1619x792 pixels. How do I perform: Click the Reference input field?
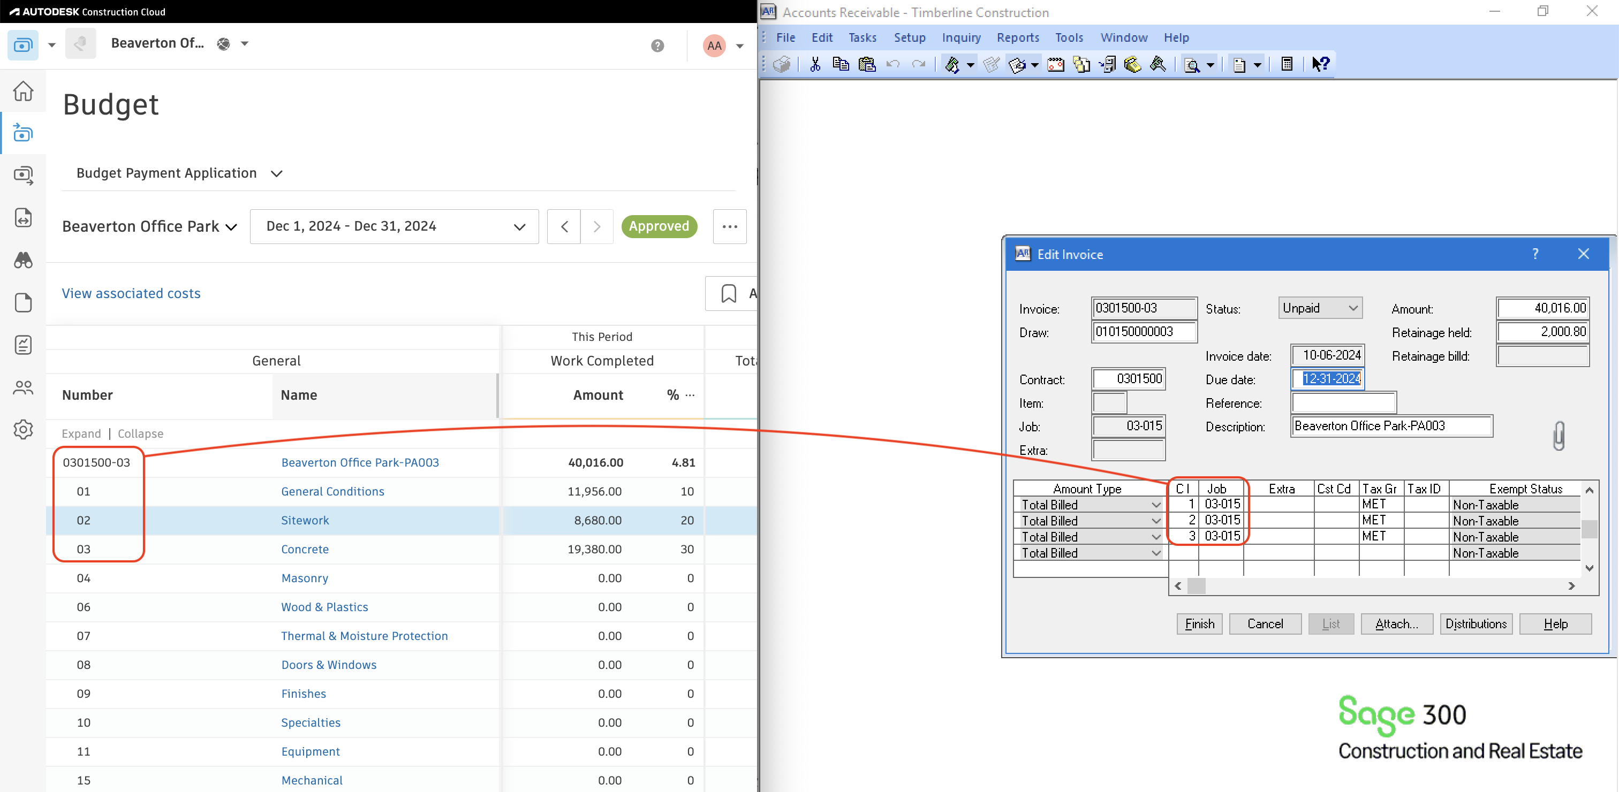click(1344, 402)
